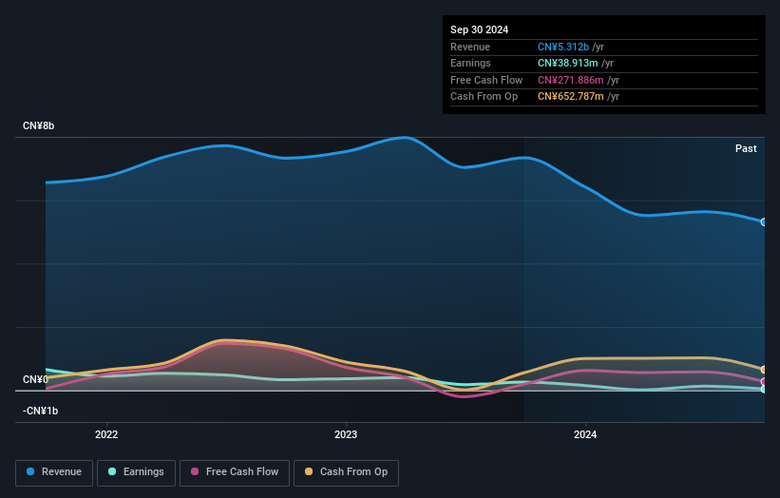Click the CN¥652.787m cash from op value
780x498 pixels.
pyautogui.click(x=571, y=97)
